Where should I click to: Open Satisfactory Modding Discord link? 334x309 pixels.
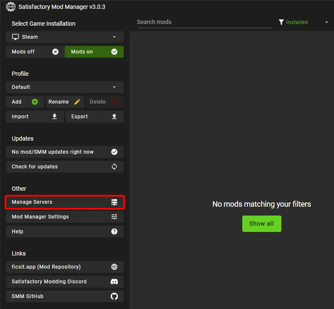click(x=65, y=281)
